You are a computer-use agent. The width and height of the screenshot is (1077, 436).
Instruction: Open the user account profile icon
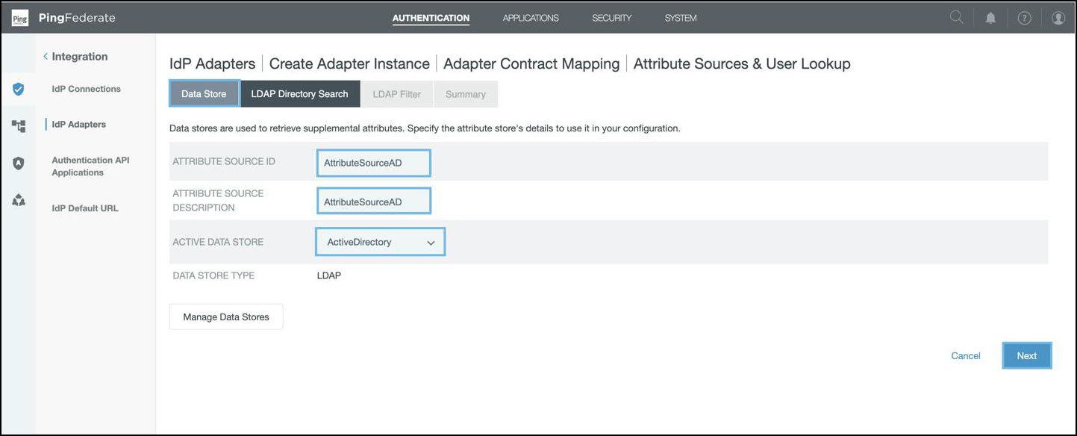coord(1058,18)
